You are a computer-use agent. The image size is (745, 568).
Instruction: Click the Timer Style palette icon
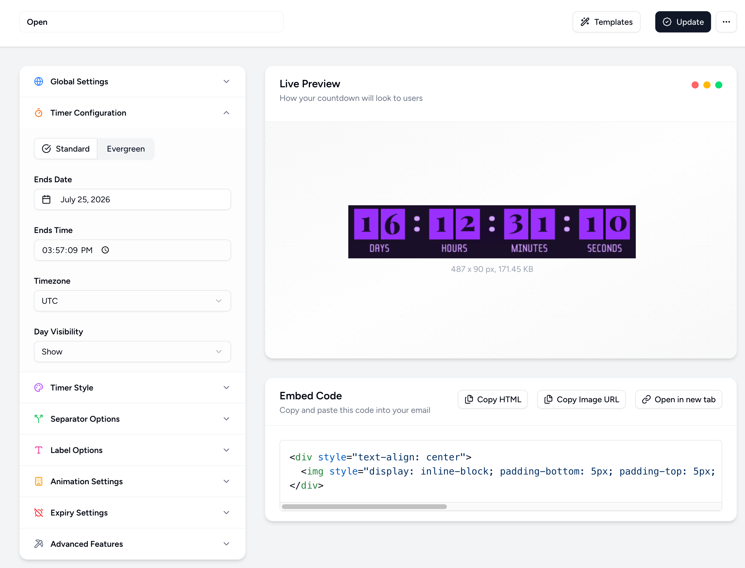(39, 388)
